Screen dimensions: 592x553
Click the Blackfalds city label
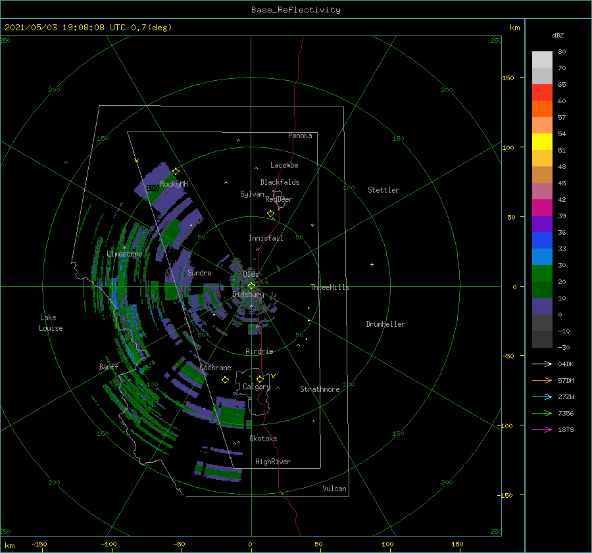click(x=280, y=182)
